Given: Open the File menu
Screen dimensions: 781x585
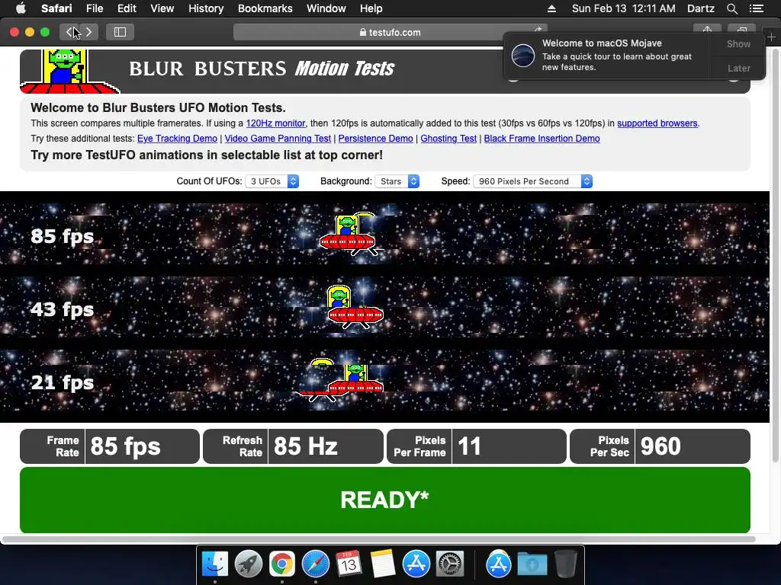Looking at the screenshot, I should coord(94,8).
